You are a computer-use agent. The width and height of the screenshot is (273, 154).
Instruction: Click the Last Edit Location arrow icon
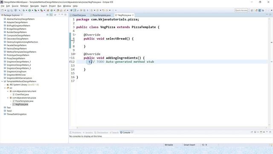[x=103, y=10]
